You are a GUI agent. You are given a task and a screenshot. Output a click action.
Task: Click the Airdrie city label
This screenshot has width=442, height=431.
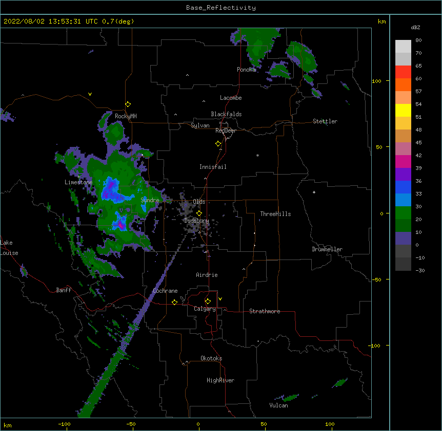click(x=207, y=275)
